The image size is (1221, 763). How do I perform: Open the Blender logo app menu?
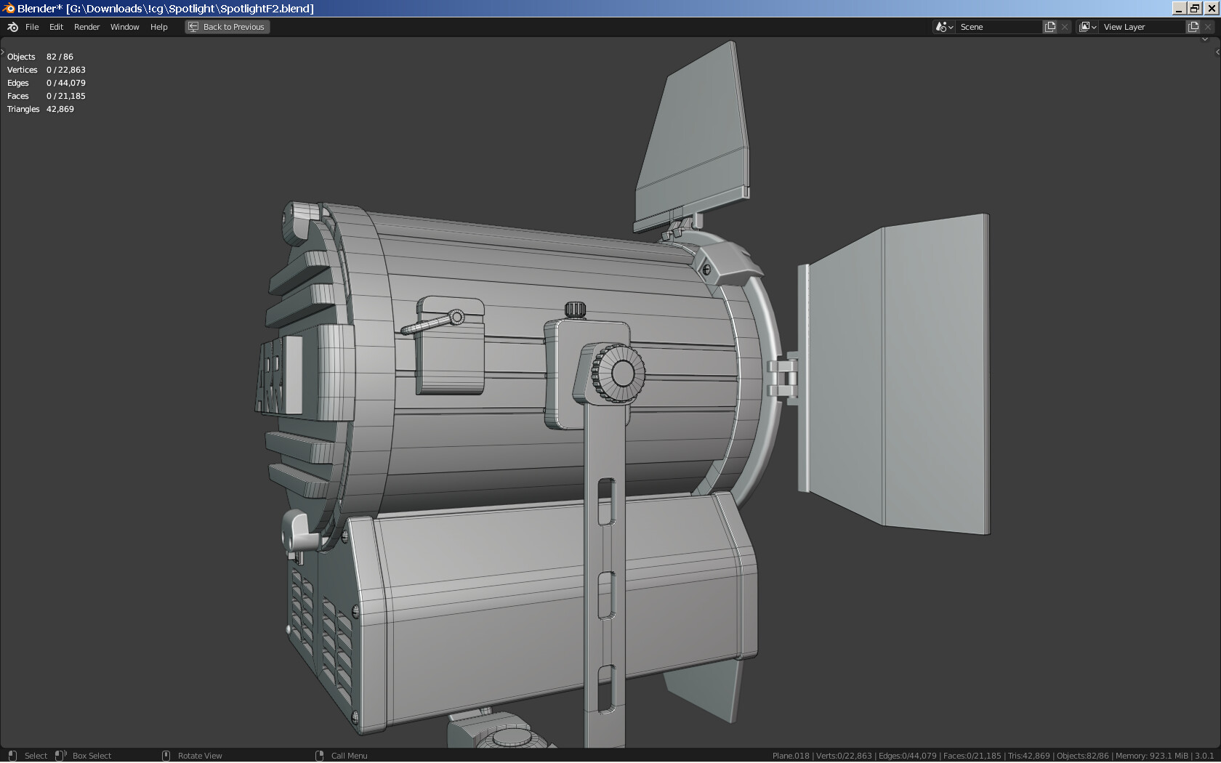12,27
